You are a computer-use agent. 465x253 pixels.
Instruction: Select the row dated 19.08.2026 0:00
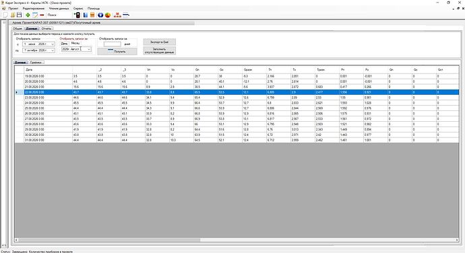[x=237, y=76]
